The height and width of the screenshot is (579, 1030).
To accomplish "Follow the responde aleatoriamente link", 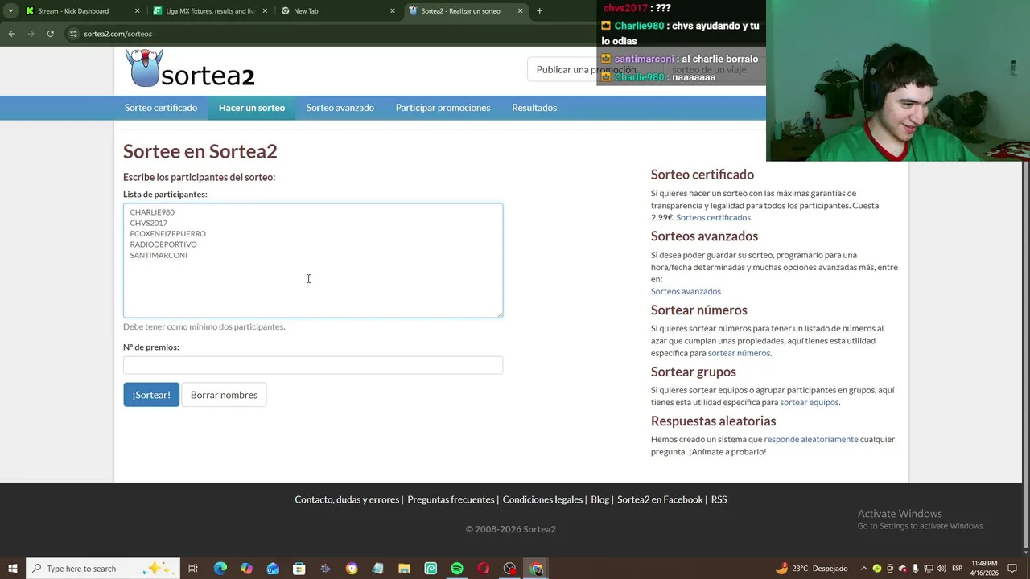I will 811,439.
